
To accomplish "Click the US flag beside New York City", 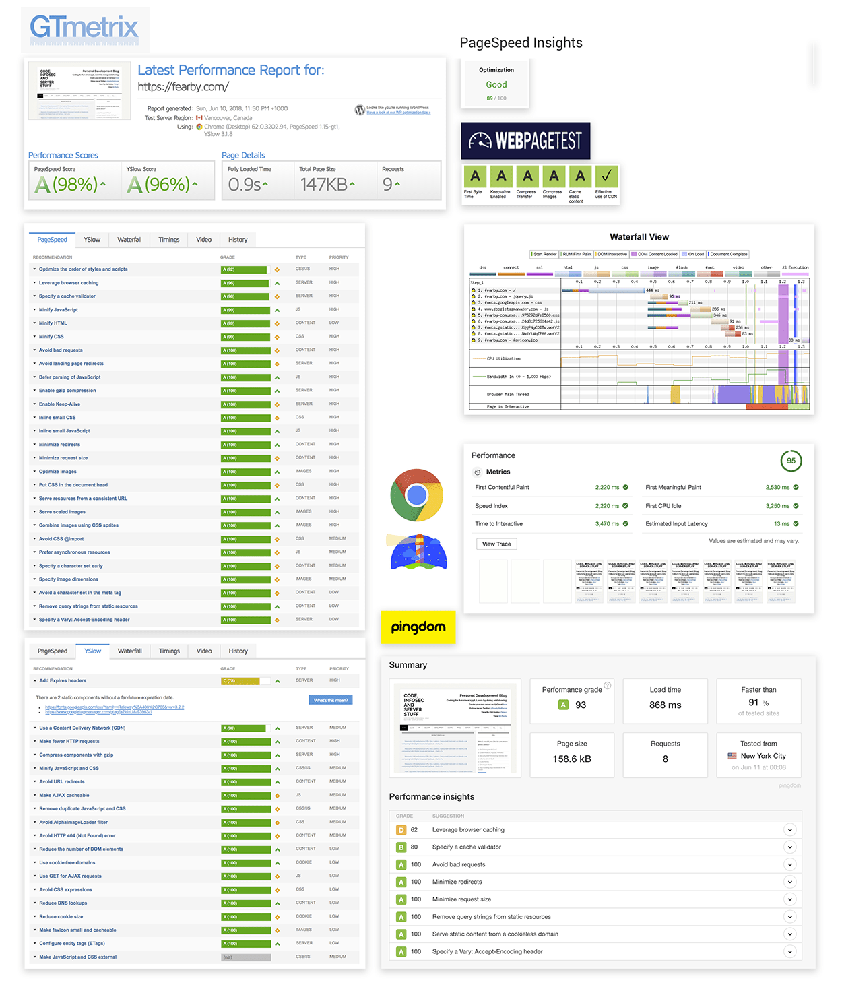I will [732, 756].
